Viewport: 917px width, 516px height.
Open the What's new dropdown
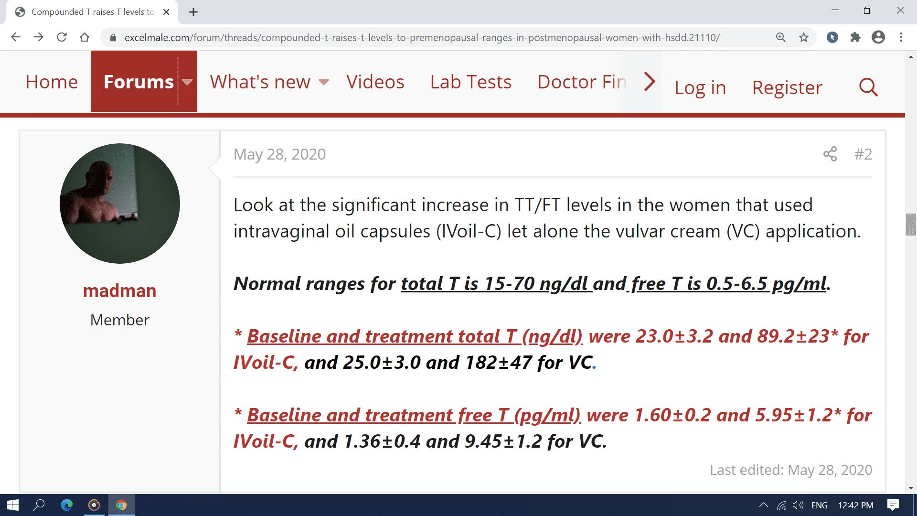coord(324,82)
